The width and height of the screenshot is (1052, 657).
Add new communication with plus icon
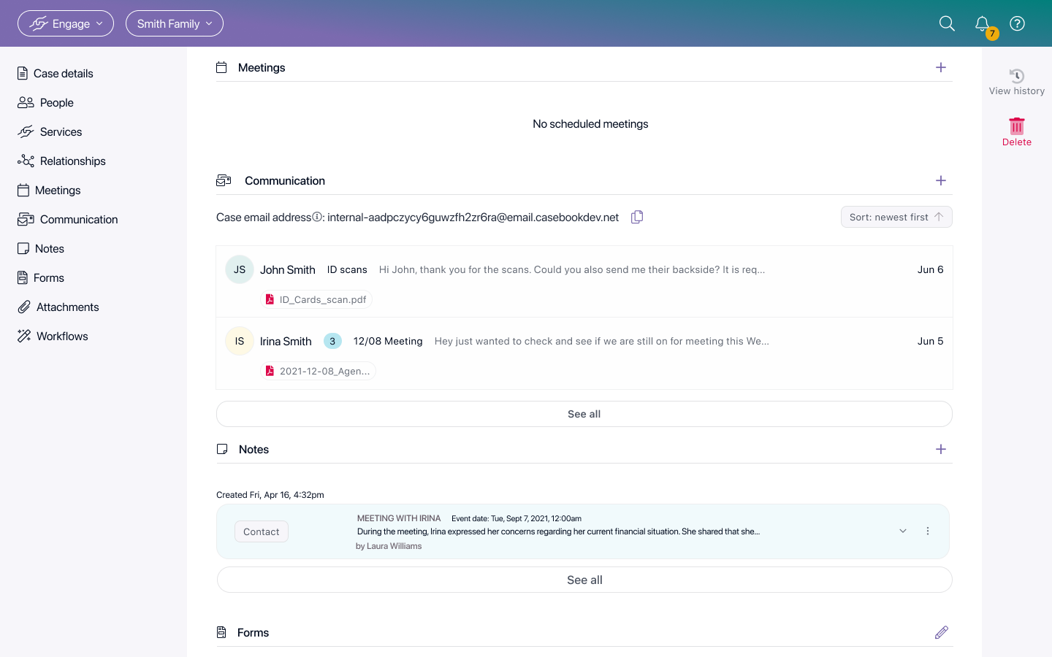coord(941,180)
